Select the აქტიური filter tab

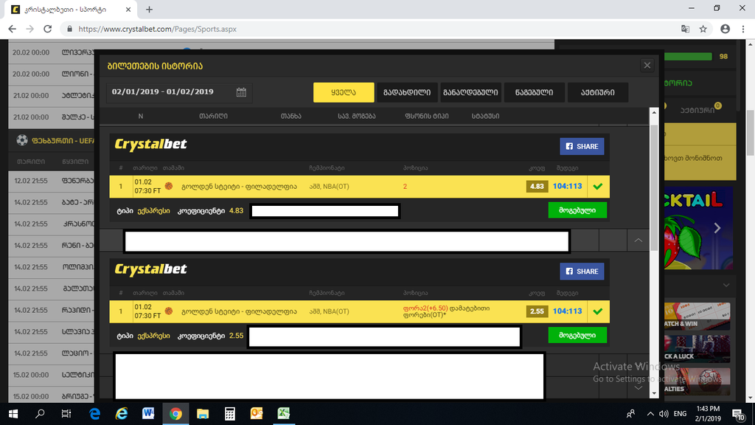[x=597, y=92]
